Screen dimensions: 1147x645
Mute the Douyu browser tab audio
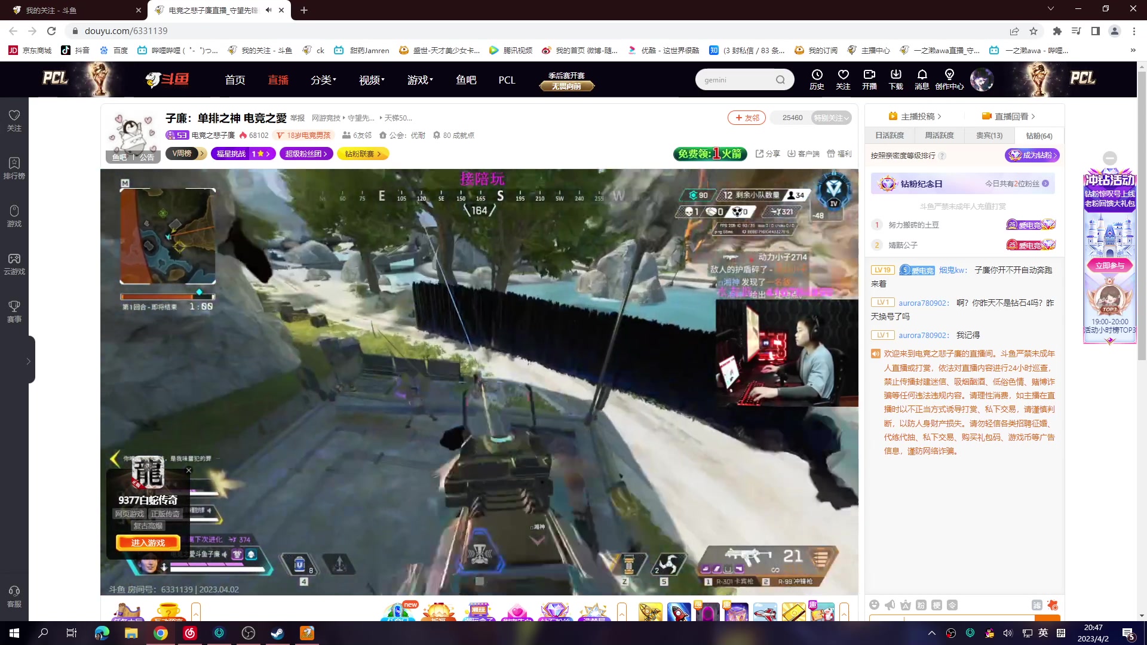coord(268,10)
